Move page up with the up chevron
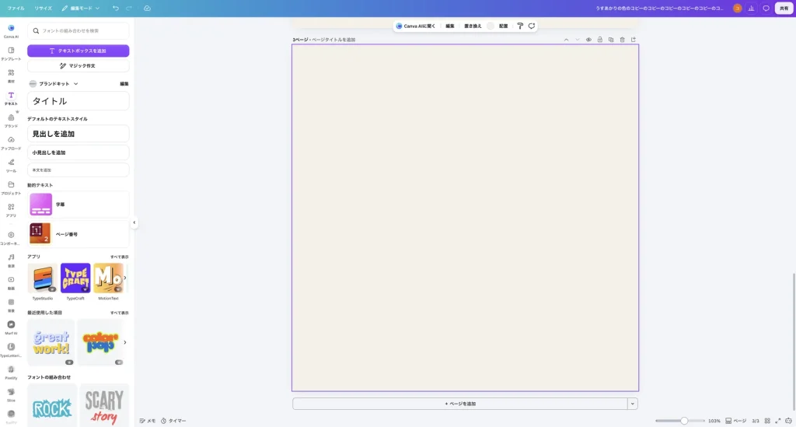This screenshot has height=427, width=796. click(x=566, y=40)
